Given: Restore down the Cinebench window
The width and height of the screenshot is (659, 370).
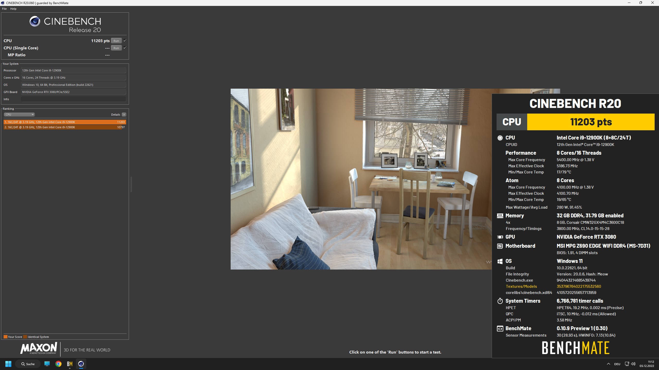Looking at the screenshot, I should (x=641, y=3).
